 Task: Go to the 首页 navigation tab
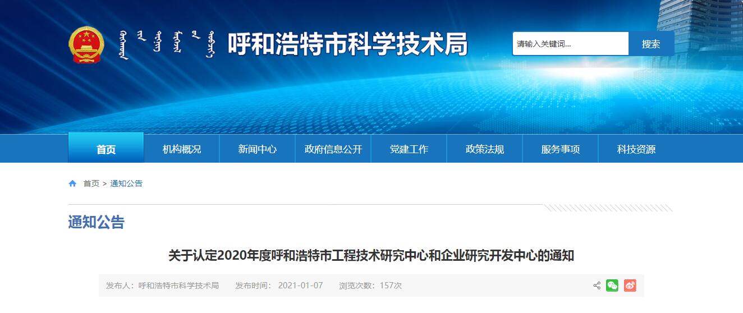pos(106,149)
